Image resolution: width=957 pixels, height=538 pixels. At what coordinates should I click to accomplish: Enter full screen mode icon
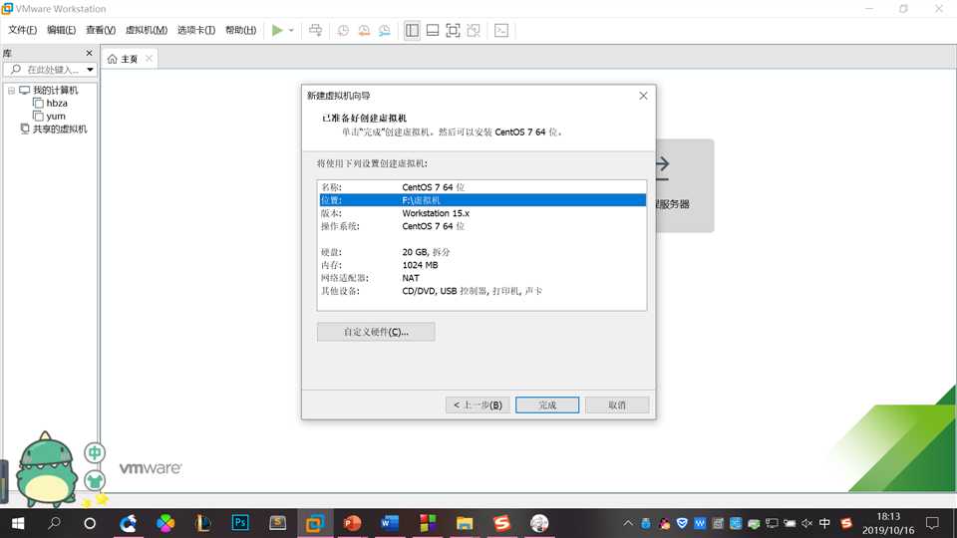click(453, 30)
